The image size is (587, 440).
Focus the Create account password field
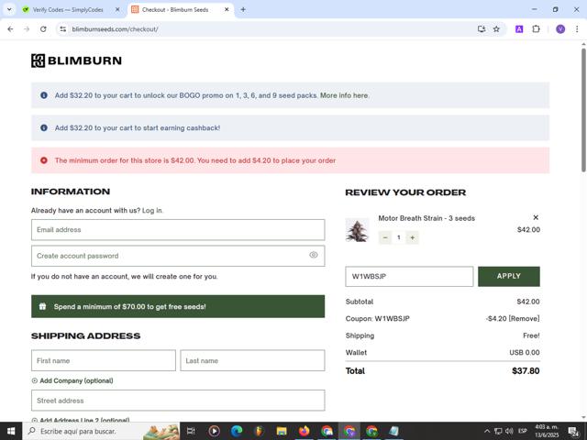(178, 256)
